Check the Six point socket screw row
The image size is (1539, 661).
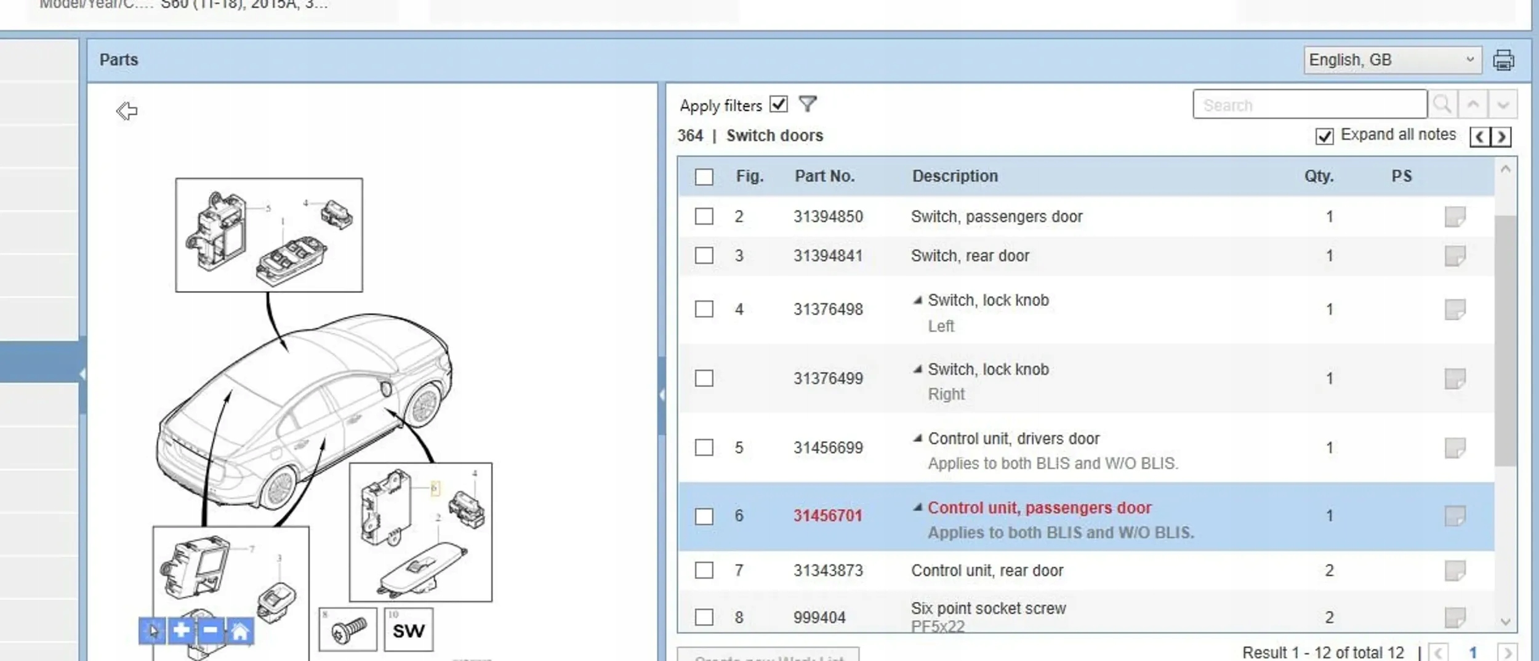pyautogui.click(x=704, y=617)
